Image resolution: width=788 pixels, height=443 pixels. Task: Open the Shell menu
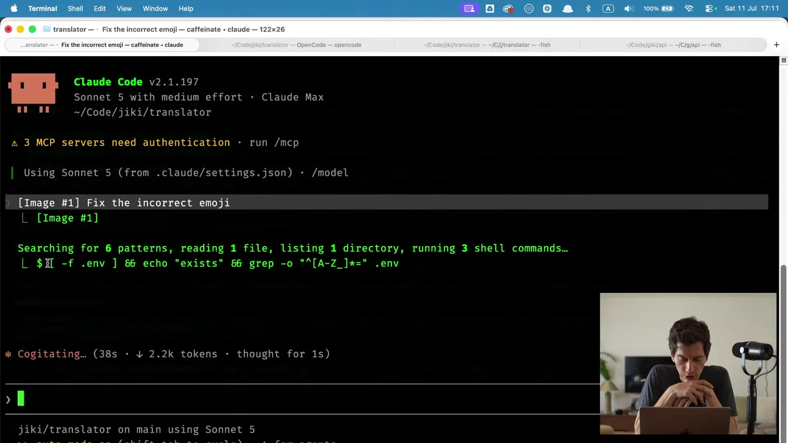(75, 8)
